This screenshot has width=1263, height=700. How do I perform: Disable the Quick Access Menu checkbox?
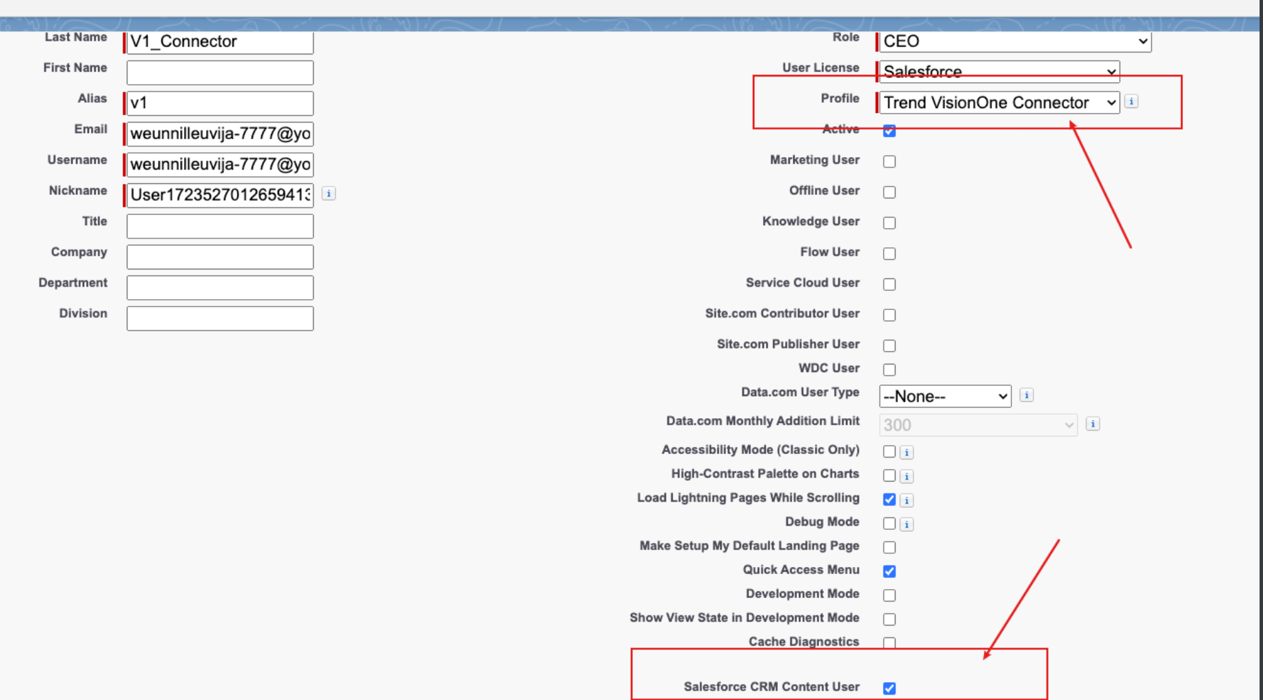889,571
